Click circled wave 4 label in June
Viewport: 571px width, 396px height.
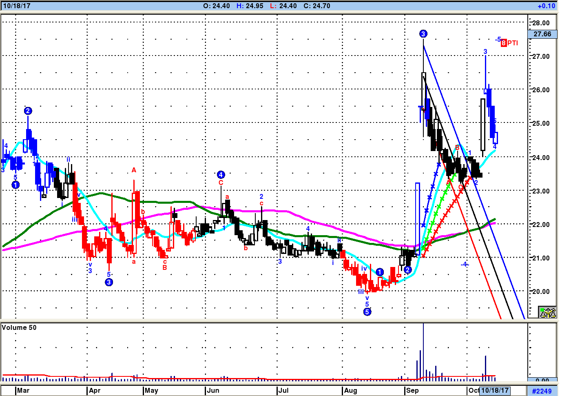(221, 175)
